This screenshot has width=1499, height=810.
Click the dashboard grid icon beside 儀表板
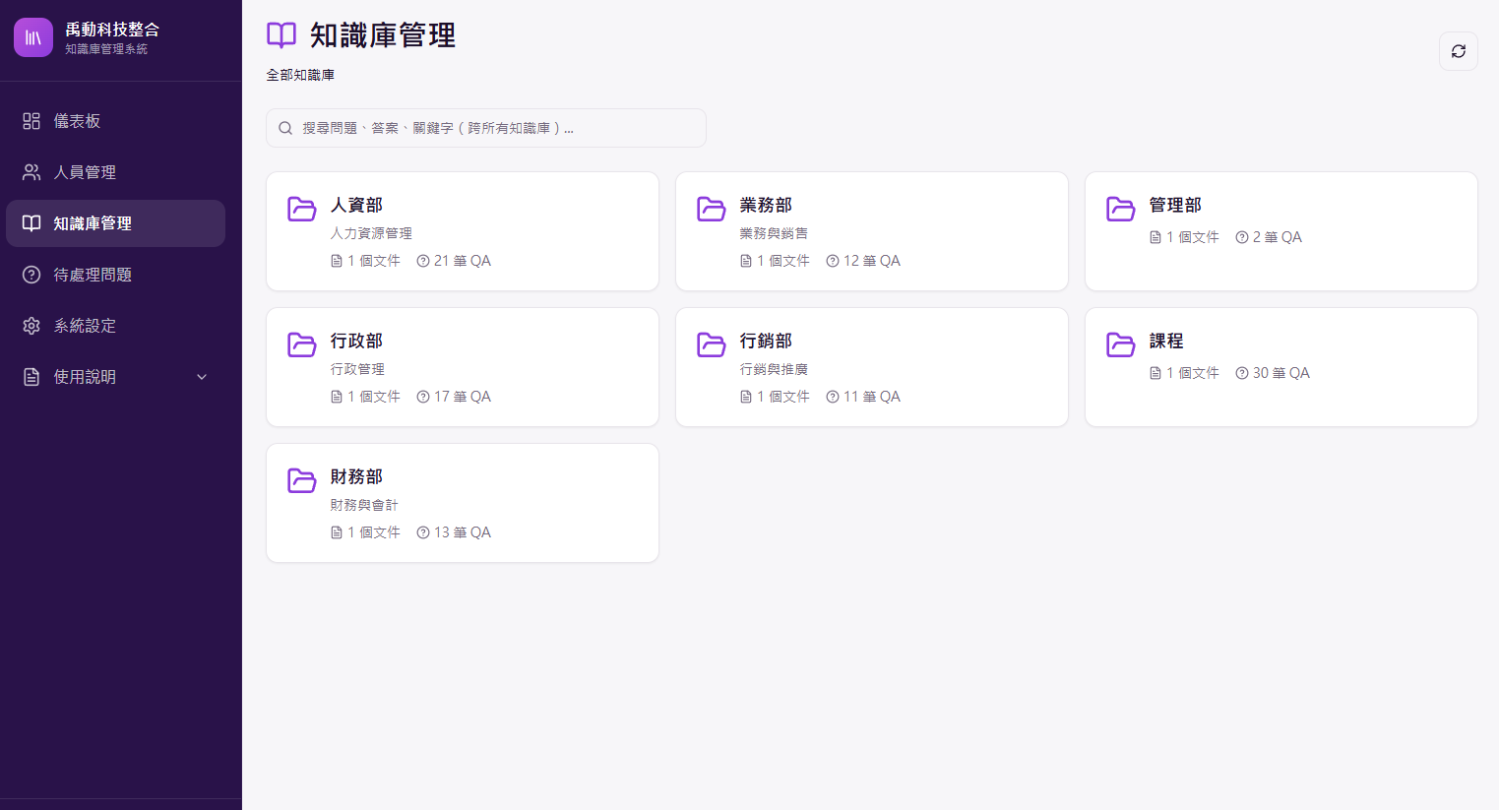pos(31,121)
